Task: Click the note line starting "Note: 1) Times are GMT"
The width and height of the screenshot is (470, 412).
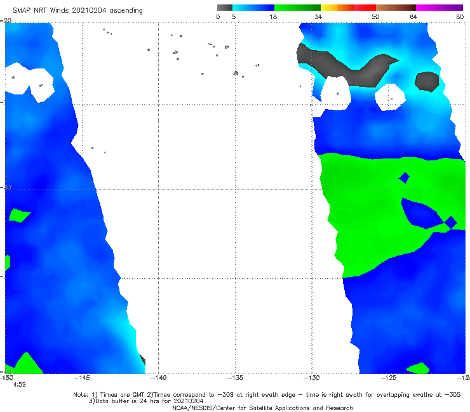Action: click(267, 395)
